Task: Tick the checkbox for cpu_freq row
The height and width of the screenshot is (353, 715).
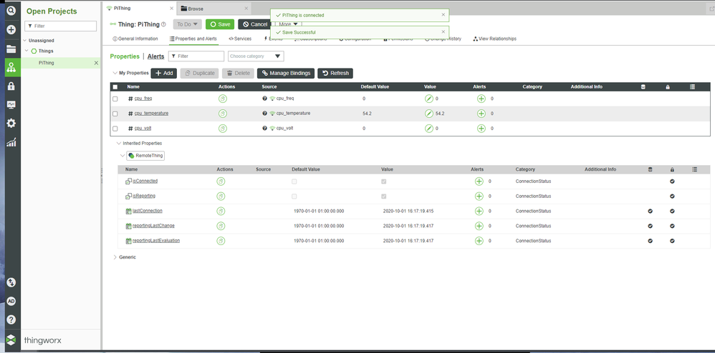Action: pyautogui.click(x=115, y=99)
